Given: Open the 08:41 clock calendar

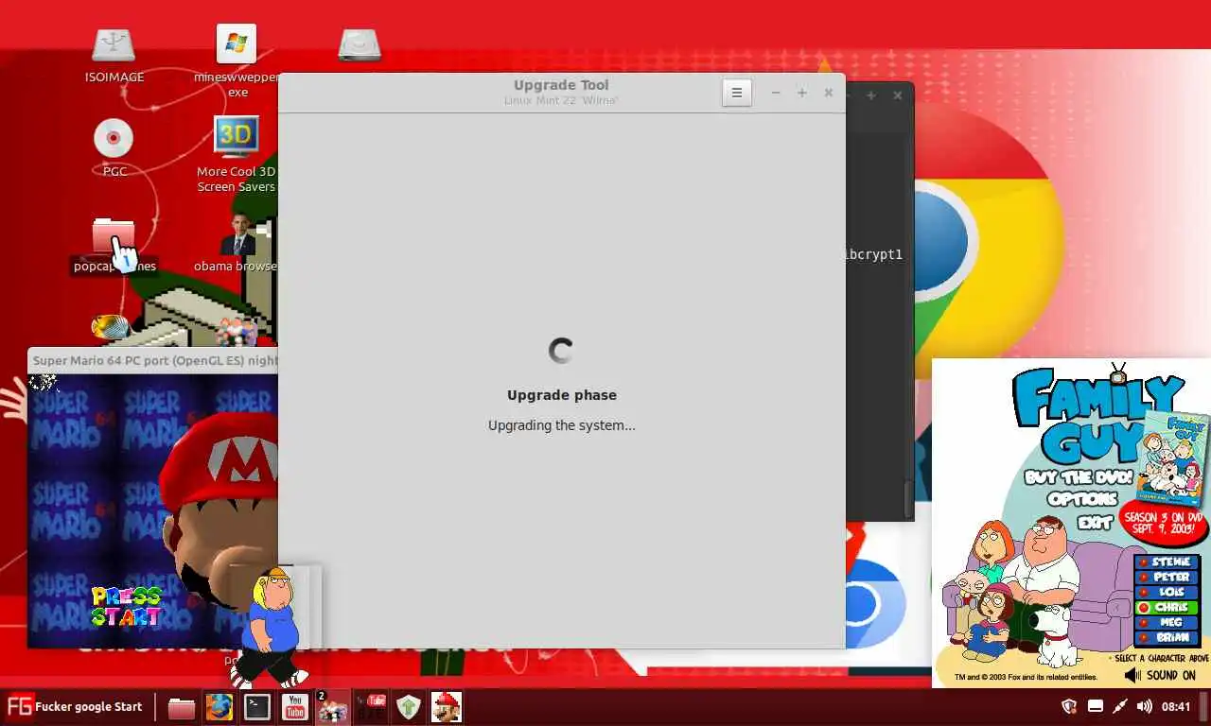Looking at the screenshot, I should [1176, 706].
